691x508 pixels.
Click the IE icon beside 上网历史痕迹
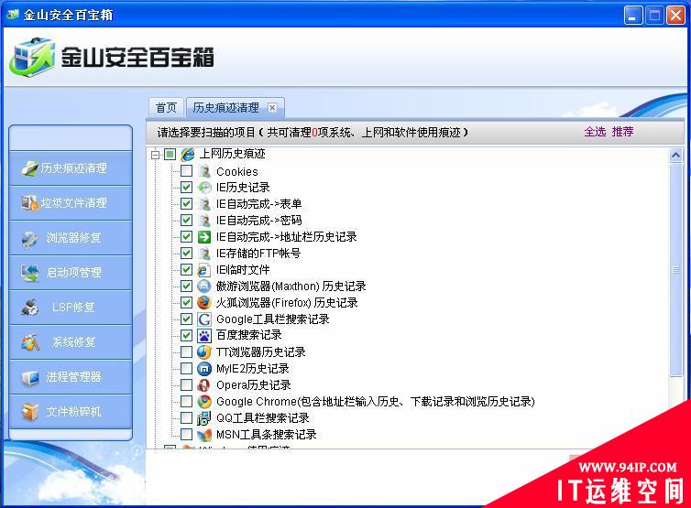point(187,154)
